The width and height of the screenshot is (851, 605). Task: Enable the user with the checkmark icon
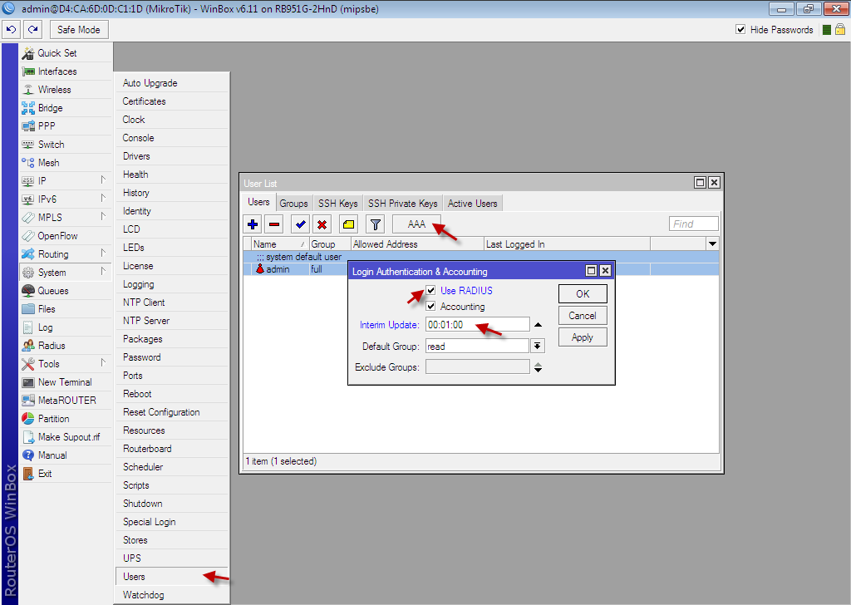coord(300,224)
